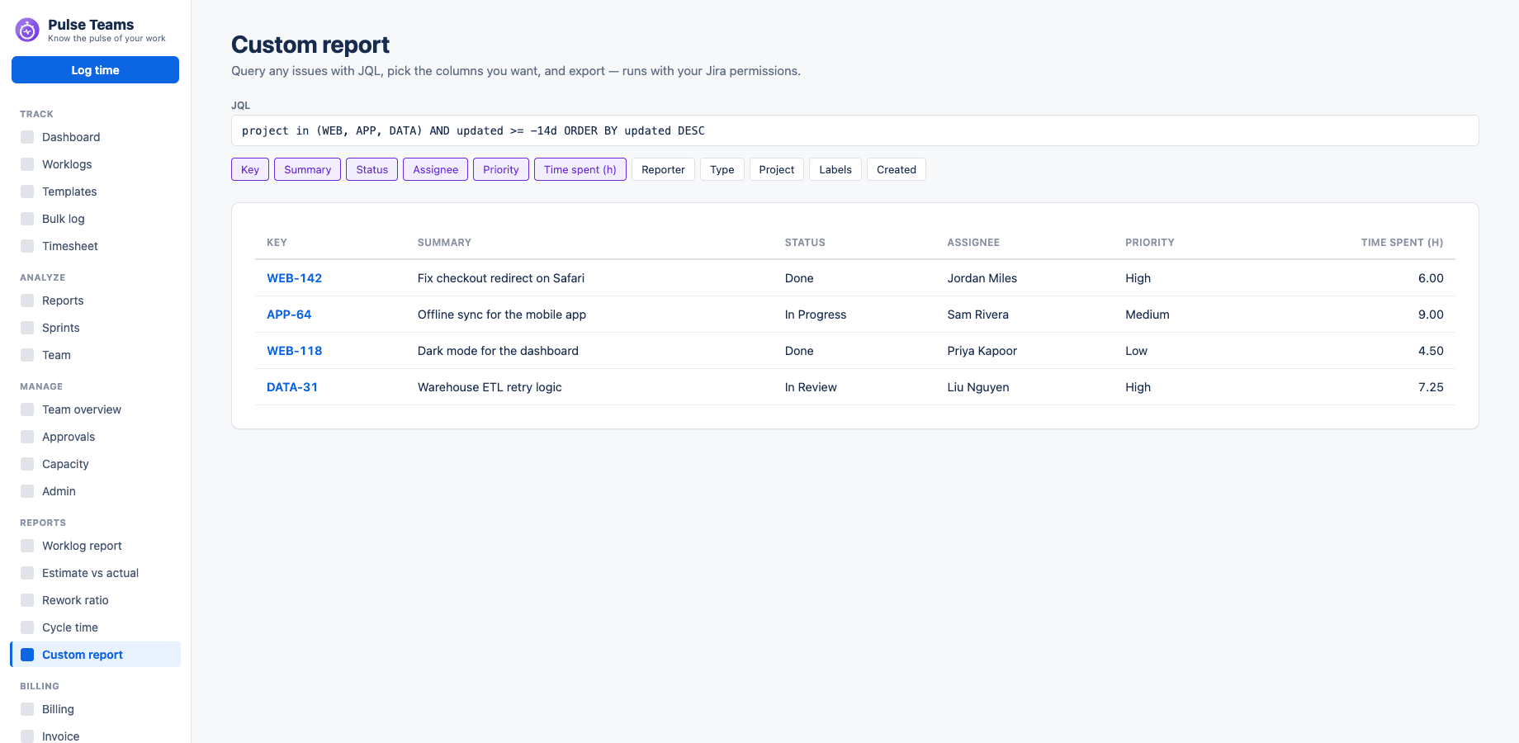Screen dimensions: 1519x743
Task: Click the Admin sidebar icon
Action: point(27,491)
